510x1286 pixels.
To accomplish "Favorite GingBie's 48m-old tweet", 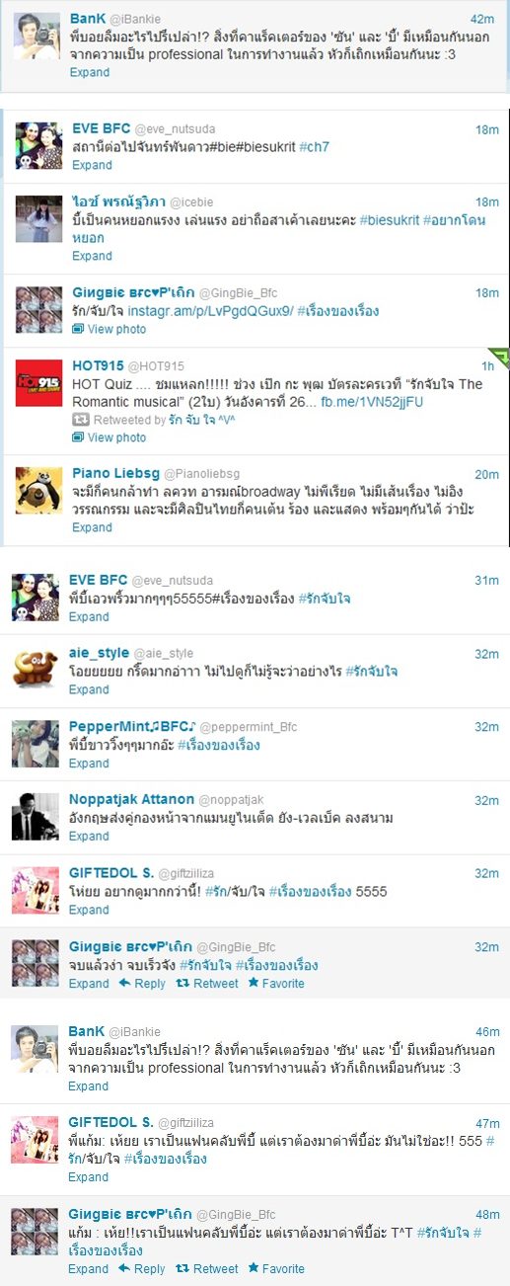I will 275,1268.
